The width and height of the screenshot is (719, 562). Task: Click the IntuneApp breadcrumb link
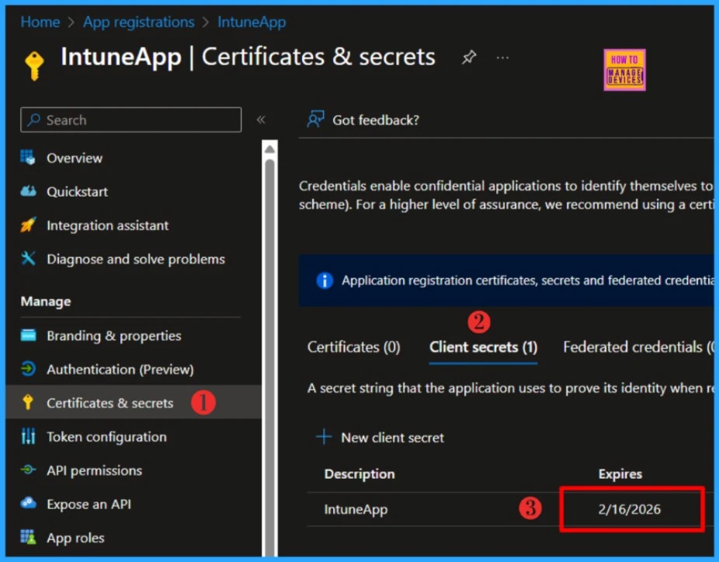252,22
